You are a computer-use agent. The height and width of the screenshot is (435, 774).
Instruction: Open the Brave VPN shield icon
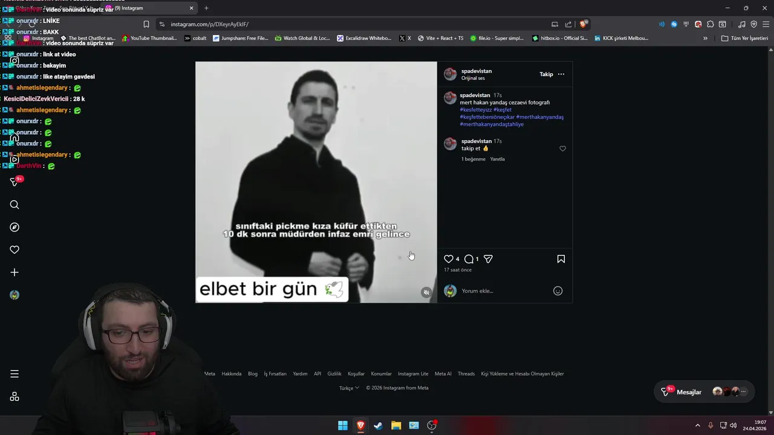point(753,24)
